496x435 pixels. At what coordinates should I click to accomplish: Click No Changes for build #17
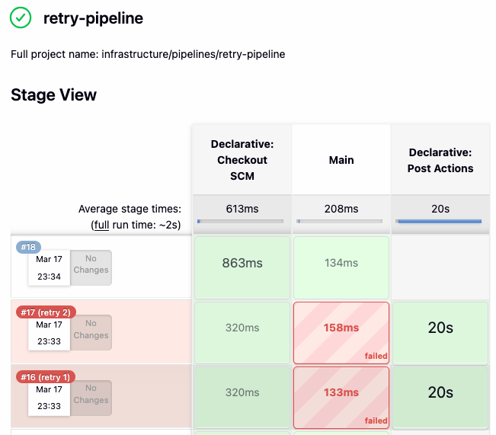click(x=91, y=330)
